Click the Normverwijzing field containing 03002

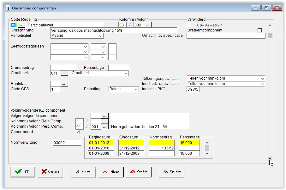pos(67,143)
